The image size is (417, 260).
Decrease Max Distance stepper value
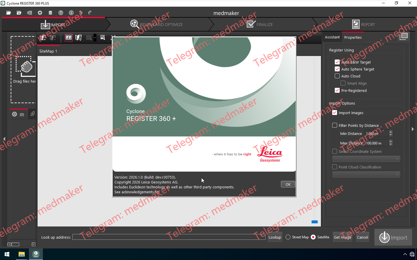coord(391,145)
